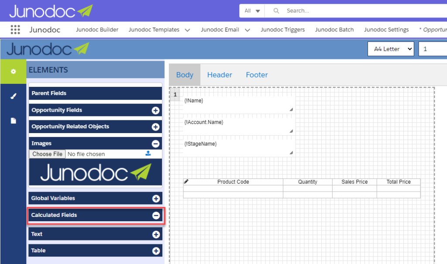Open the Junodoc Builder nav tab

click(x=97, y=30)
